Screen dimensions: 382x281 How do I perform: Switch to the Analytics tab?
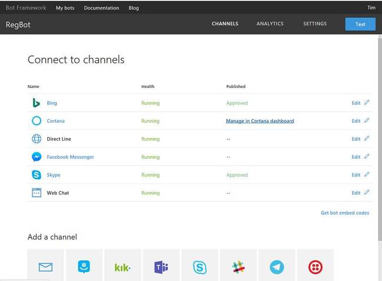[270, 24]
